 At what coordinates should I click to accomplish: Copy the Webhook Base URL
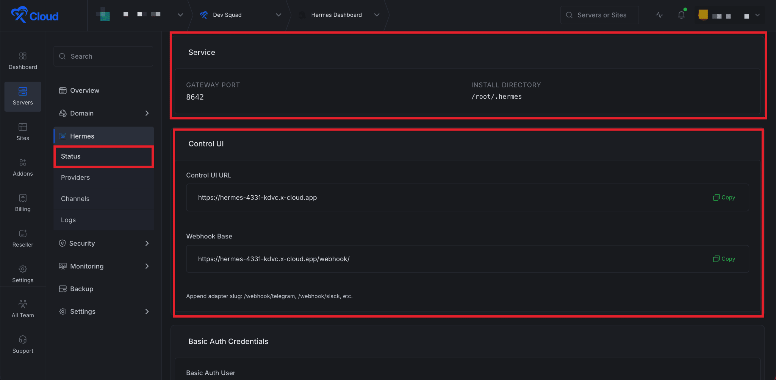click(723, 259)
